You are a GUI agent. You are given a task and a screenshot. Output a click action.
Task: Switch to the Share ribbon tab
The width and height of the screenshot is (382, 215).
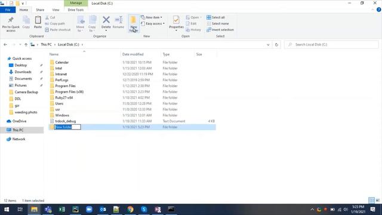pyautogui.click(x=40, y=10)
